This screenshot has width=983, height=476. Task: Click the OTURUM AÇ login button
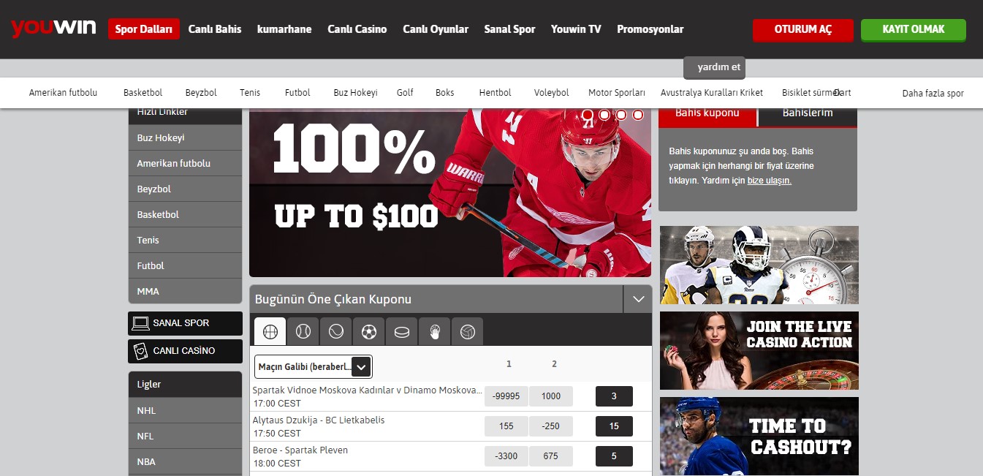coord(803,30)
